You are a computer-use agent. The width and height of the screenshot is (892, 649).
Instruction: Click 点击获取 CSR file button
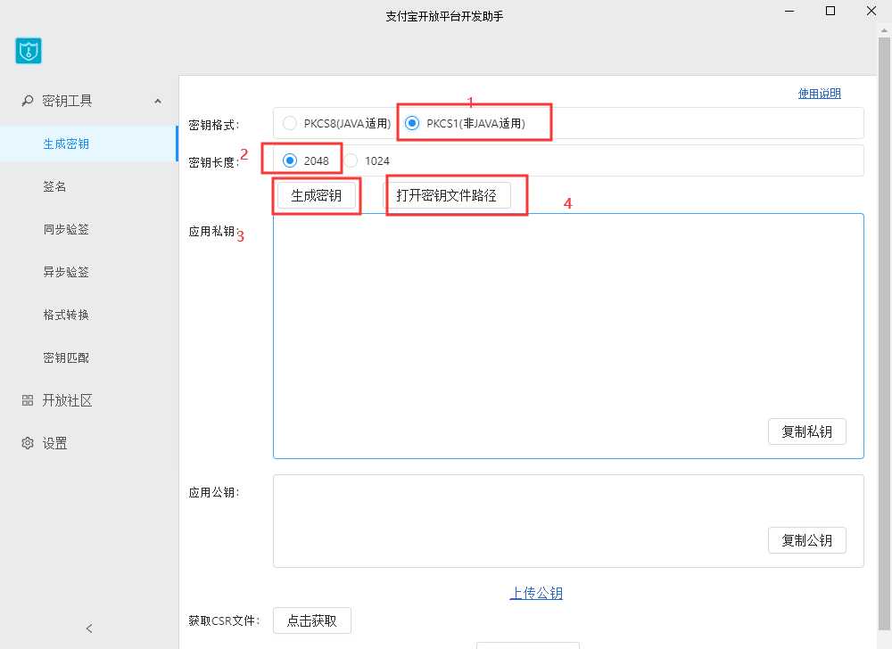tap(311, 620)
